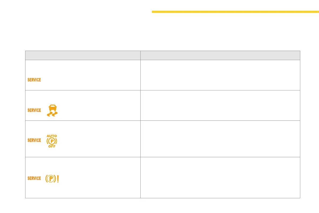
Task: Click the exclamation mark beside the (P) symbol
Action: (x=58, y=179)
